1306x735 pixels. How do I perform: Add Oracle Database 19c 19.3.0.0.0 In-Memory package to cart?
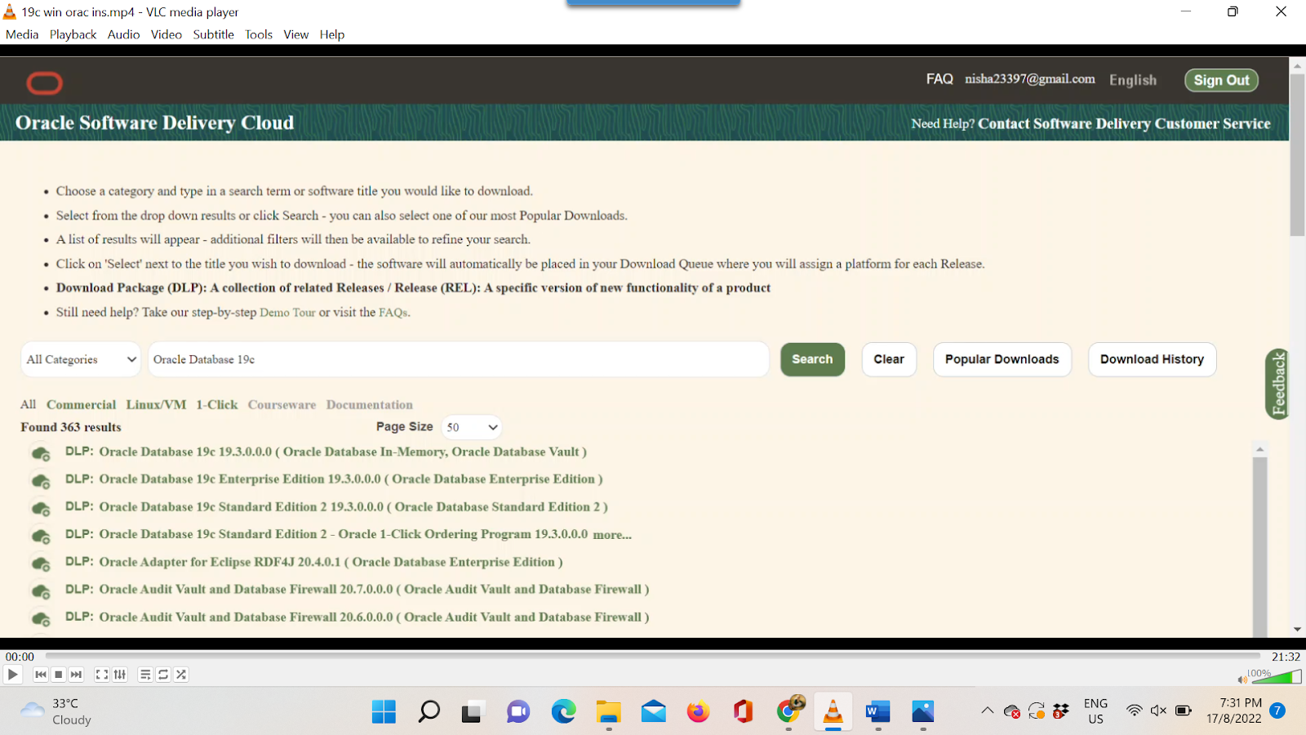(x=41, y=453)
